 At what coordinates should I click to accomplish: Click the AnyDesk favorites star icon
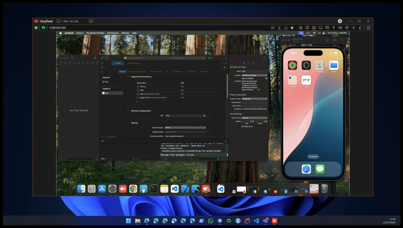click(292, 28)
